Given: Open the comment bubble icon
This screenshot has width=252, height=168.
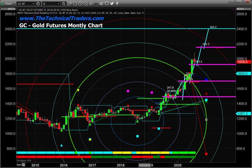Looking at the screenshot, I should [x=106, y=4].
